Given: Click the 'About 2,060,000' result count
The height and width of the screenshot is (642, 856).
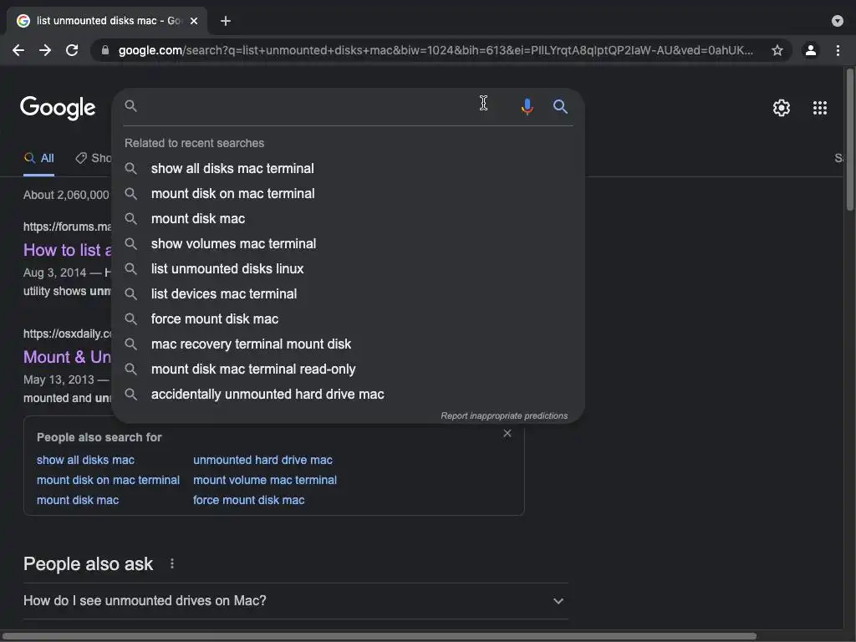Looking at the screenshot, I should (x=66, y=195).
